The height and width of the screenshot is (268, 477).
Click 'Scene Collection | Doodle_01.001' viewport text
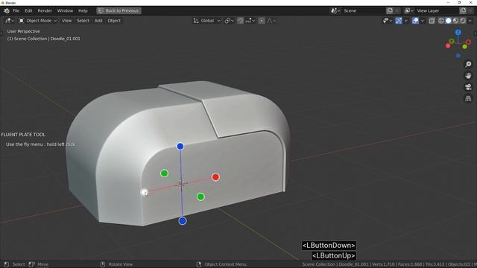(43, 39)
